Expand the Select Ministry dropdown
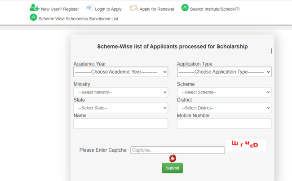This screenshot has height=181, width=292. pos(120,92)
